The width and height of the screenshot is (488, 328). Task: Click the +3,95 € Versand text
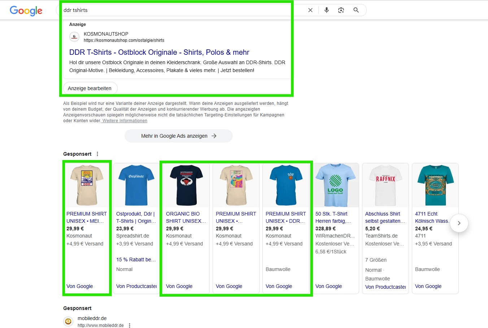pos(433,244)
